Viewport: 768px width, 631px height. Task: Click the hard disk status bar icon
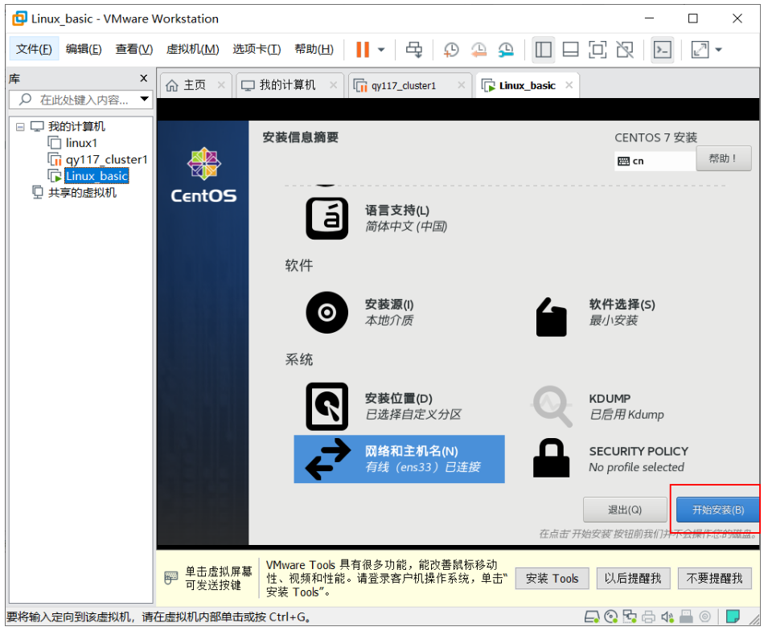(592, 617)
